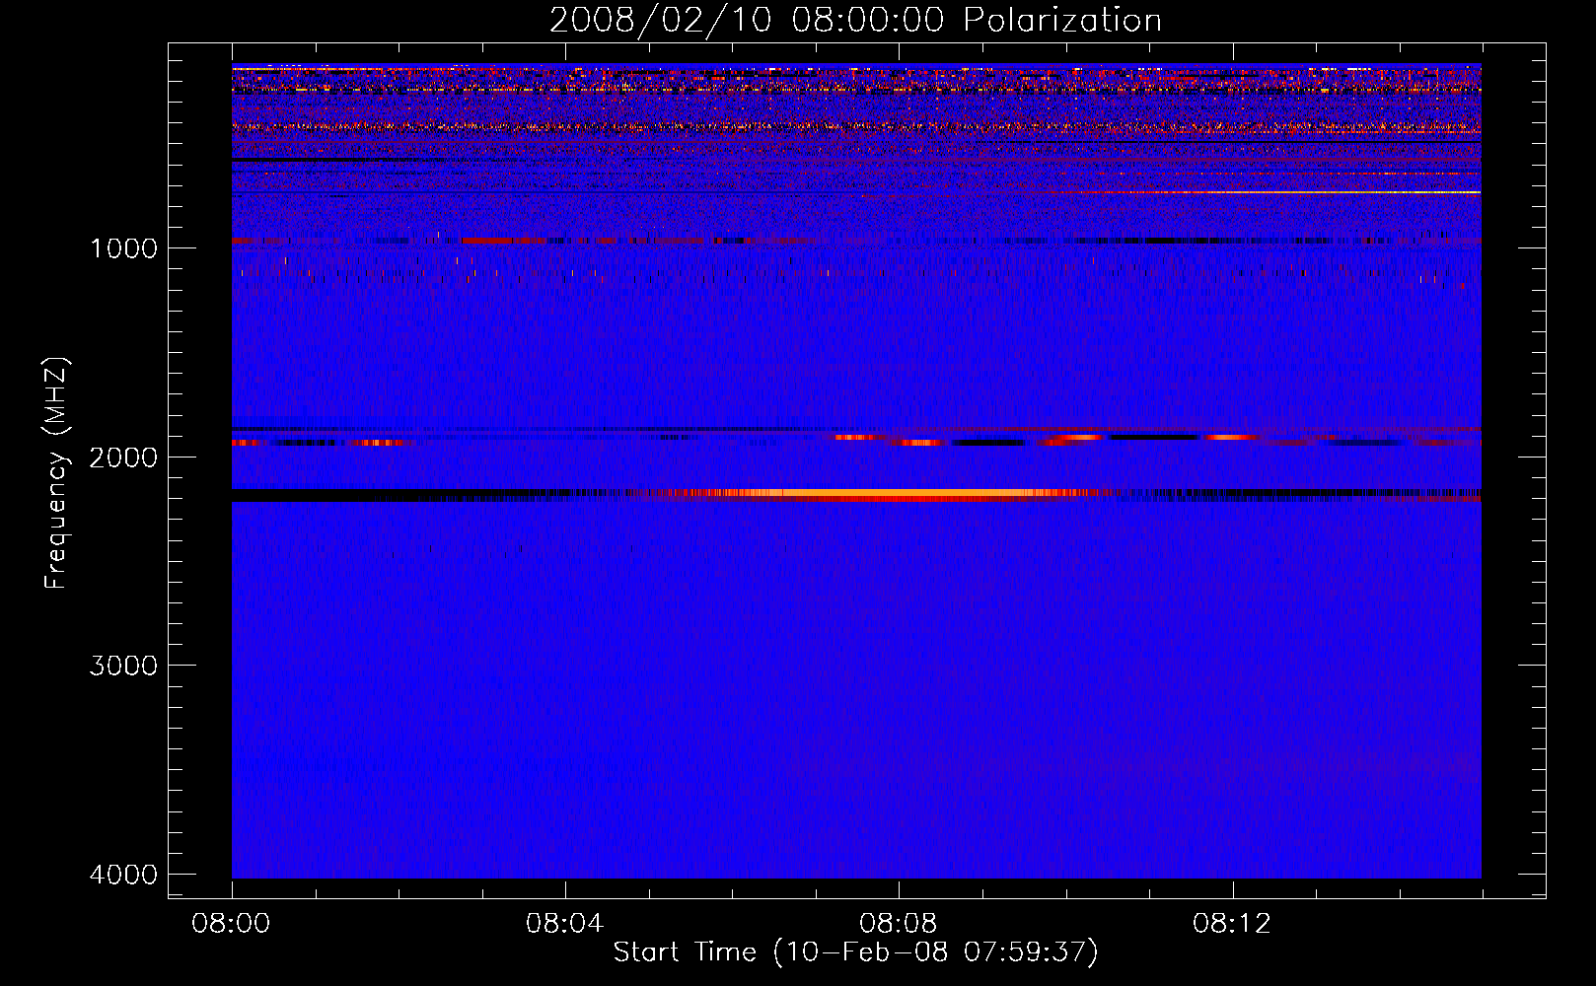
Task: Click the 08:12 time tick label
Action: 1232,924
